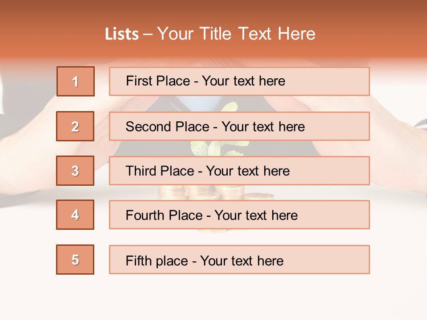Click the blank area below the fifth row
The image size is (427, 320).
(213, 298)
